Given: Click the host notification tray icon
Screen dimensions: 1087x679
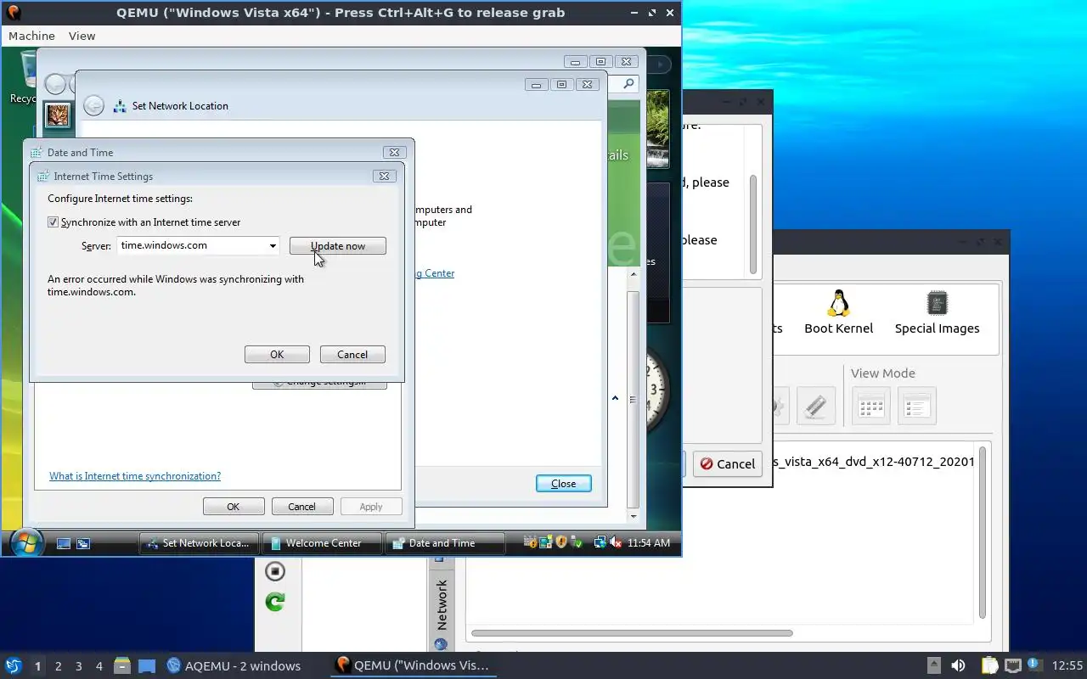Looking at the screenshot, I should tap(1034, 665).
